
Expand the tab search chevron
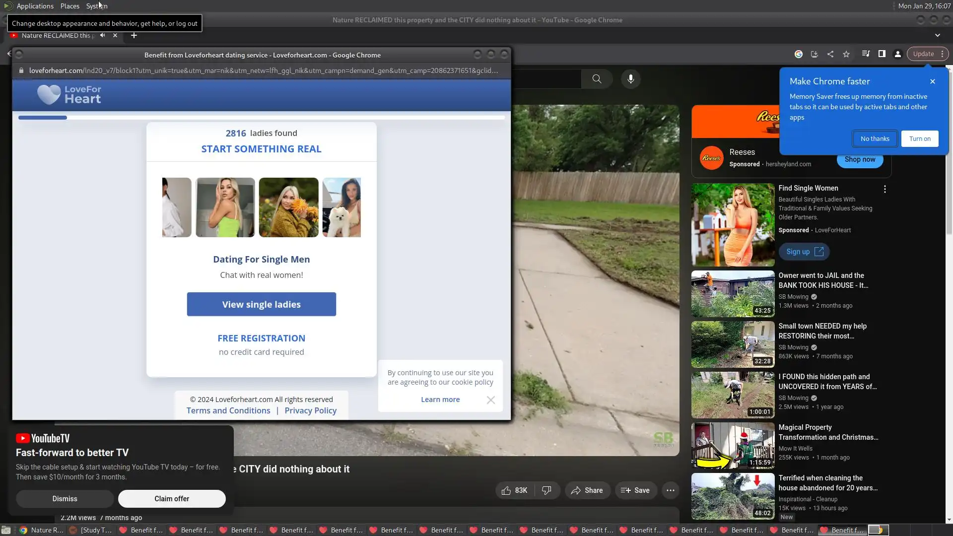click(938, 35)
